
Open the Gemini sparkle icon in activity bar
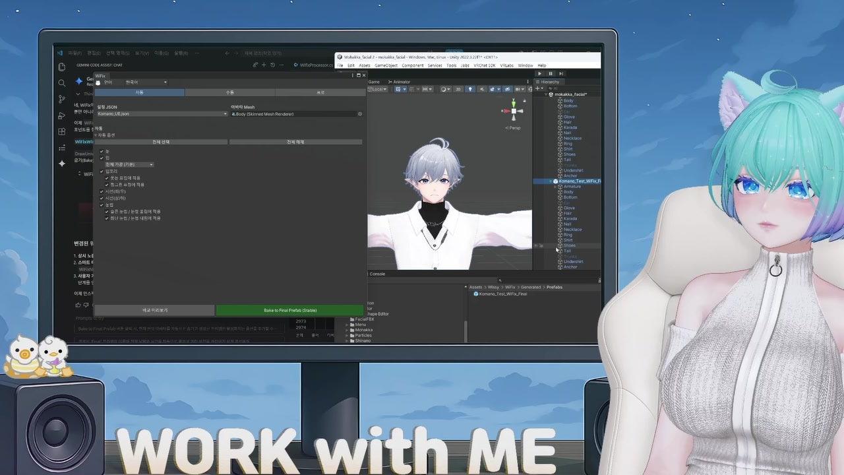click(62, 163)
